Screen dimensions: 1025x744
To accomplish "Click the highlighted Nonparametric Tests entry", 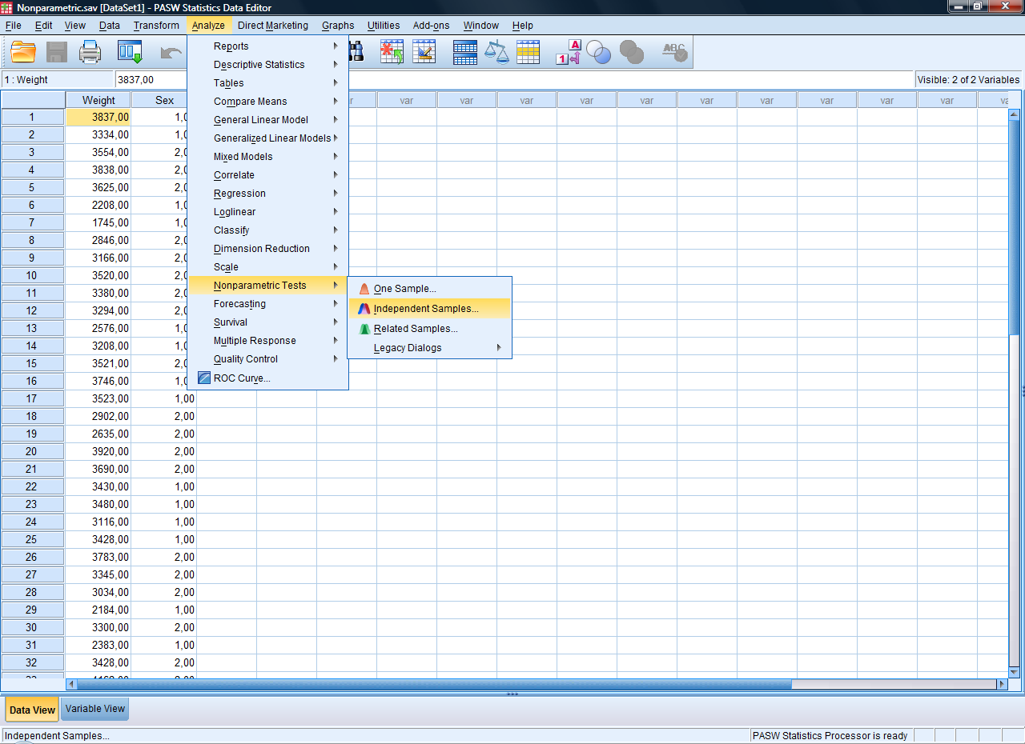I will 267,286.
